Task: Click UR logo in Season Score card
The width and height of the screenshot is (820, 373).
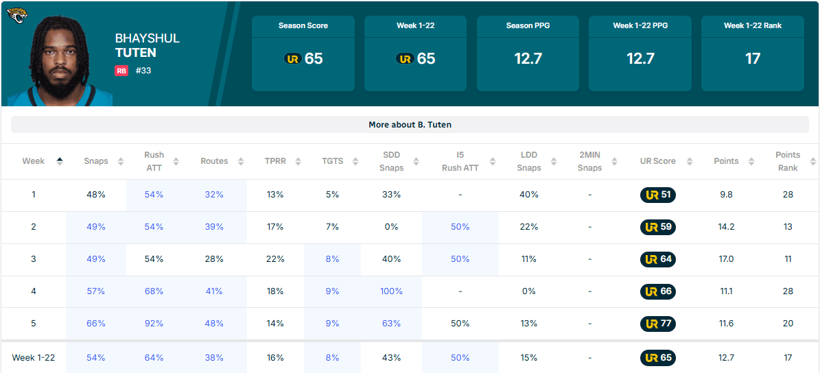Action: 293,59
